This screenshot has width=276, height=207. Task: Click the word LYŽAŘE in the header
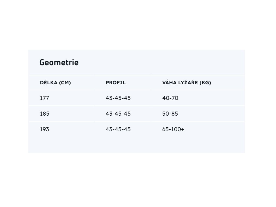click(187, 83)
